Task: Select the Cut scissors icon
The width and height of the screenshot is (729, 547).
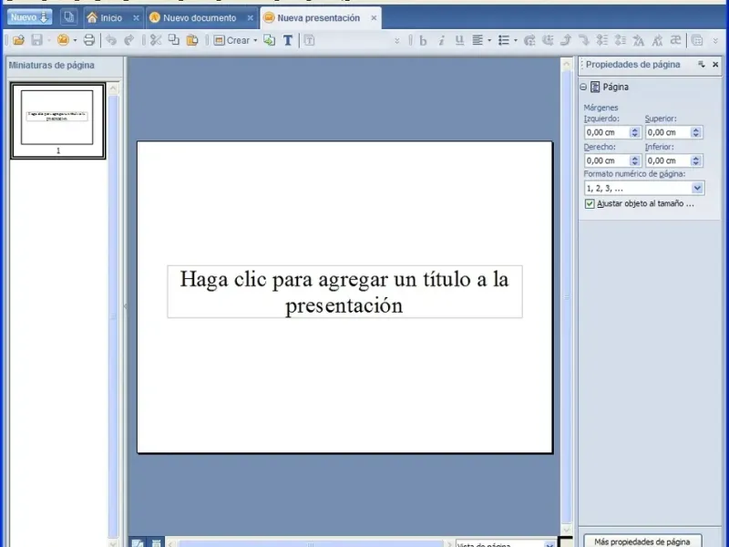Action: pos(155,40)
